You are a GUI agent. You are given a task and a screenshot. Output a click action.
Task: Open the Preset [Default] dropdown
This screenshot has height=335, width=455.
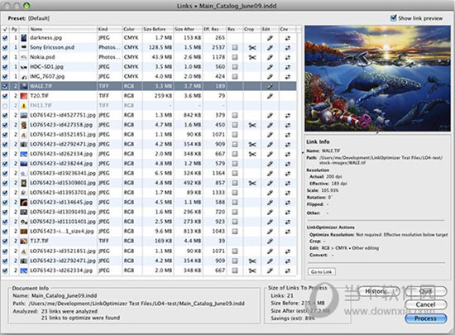coord(39,18)
